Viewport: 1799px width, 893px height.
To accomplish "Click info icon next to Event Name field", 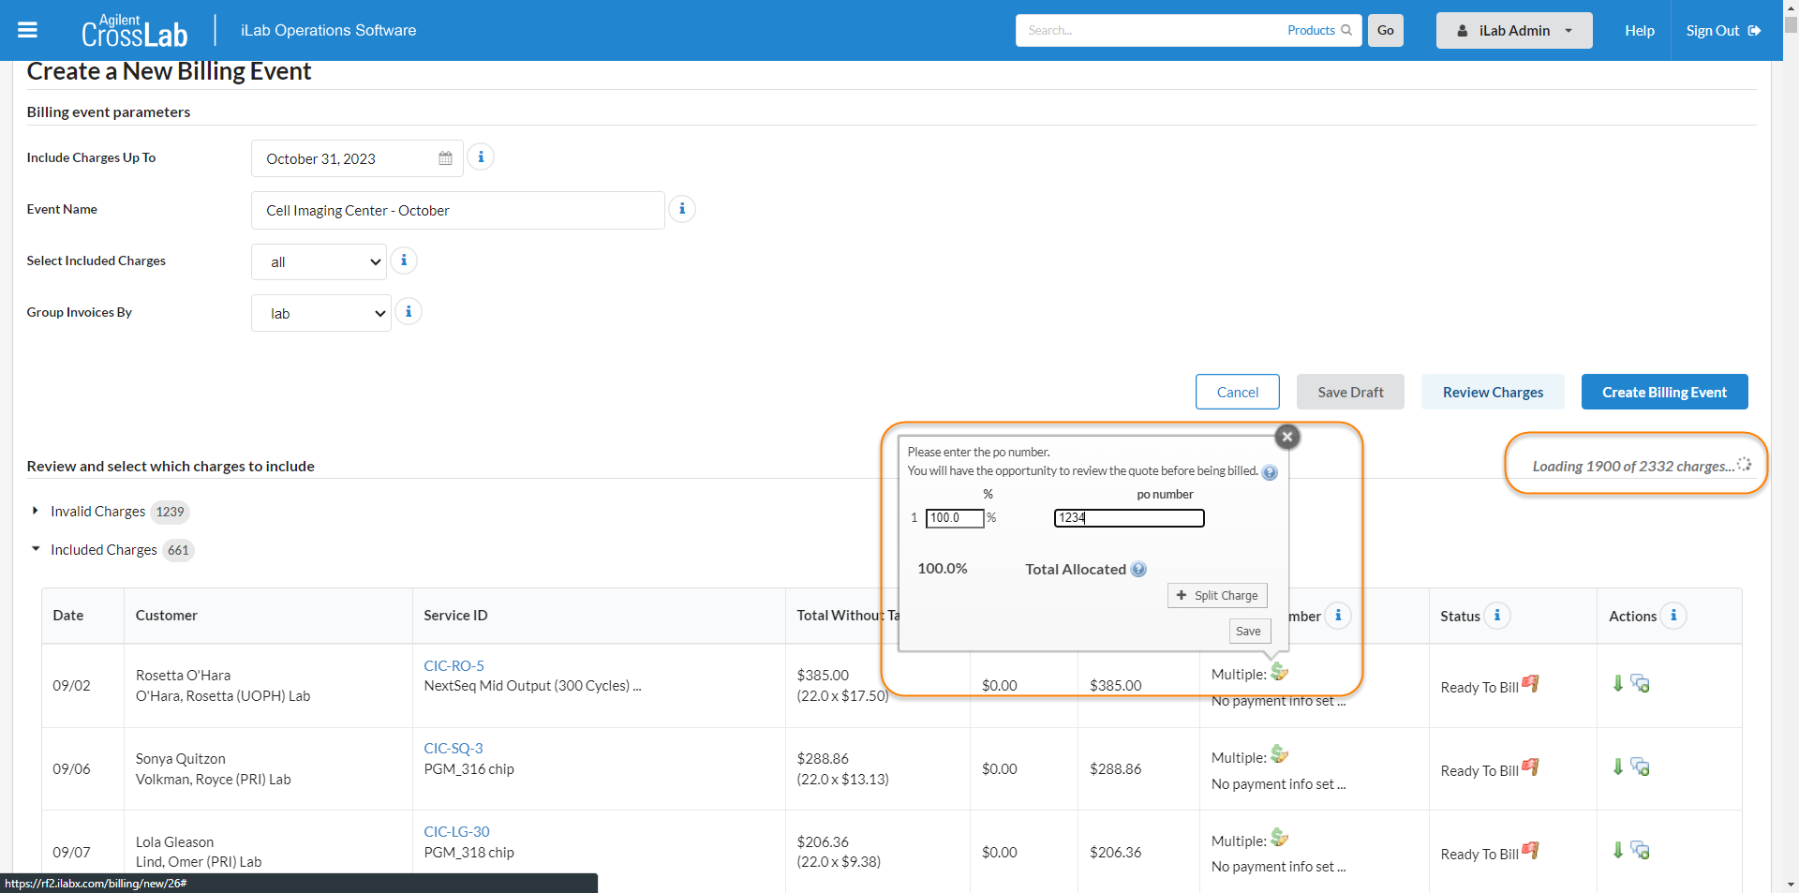I will (x=682, y=209).
